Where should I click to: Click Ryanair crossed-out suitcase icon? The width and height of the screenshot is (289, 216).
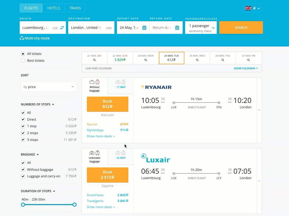tap(98, 82)
